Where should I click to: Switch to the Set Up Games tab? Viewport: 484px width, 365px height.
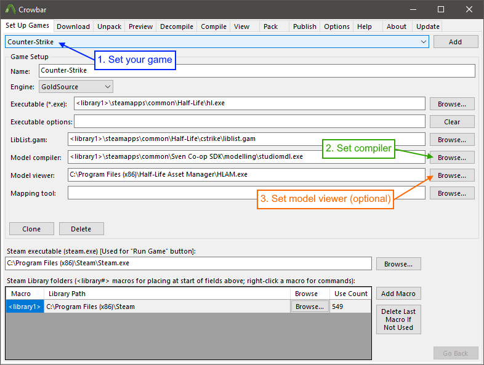click(27, 26)
